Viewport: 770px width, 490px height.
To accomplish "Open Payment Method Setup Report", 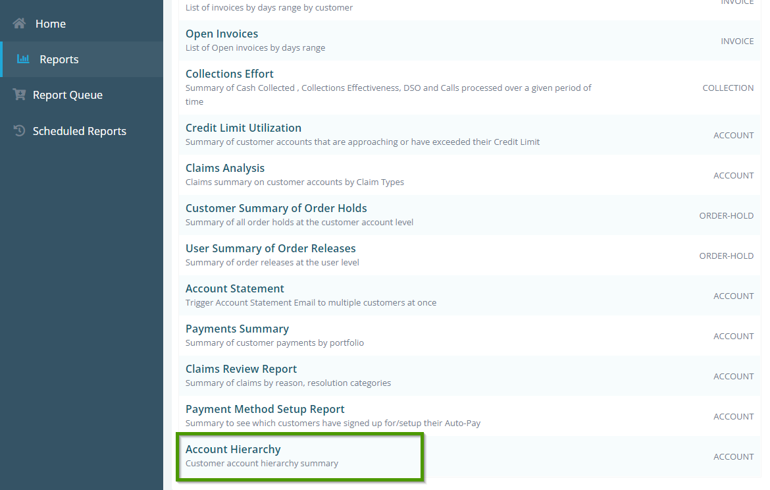I will 265,410.
